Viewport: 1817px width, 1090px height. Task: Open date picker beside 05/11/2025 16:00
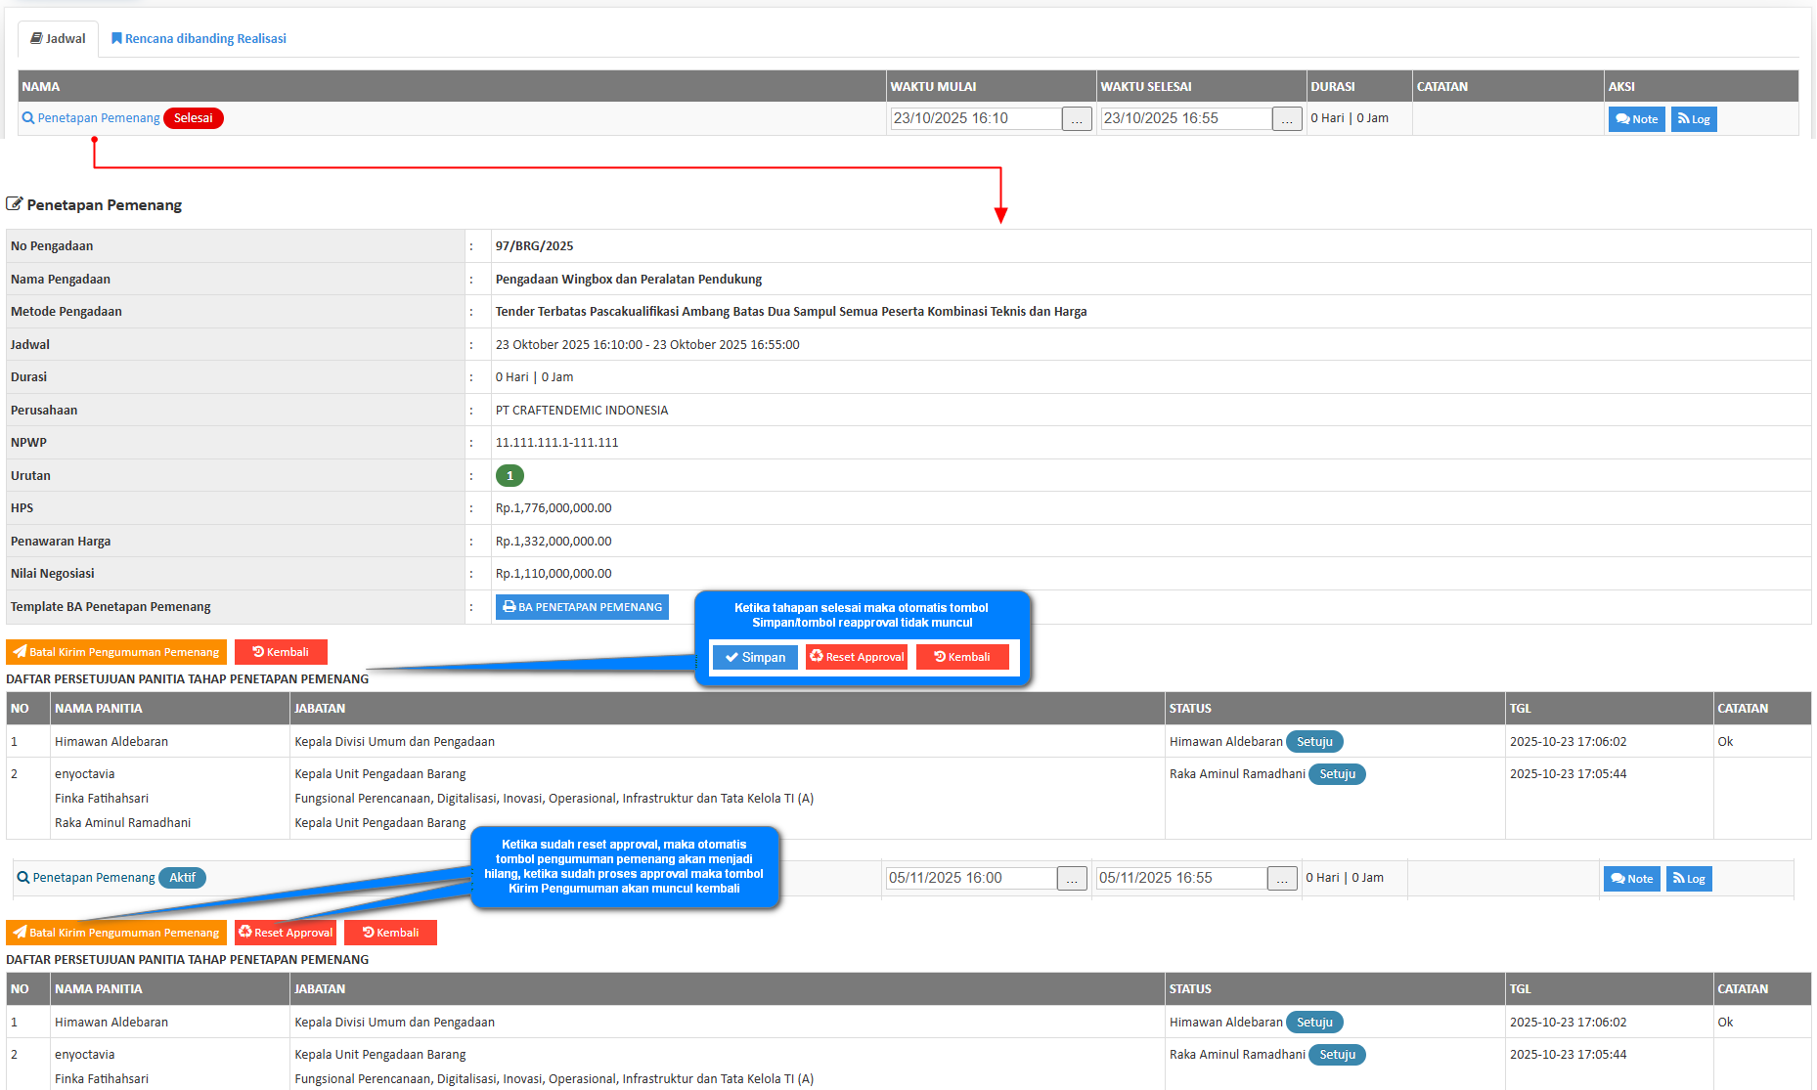(1072, 879)
